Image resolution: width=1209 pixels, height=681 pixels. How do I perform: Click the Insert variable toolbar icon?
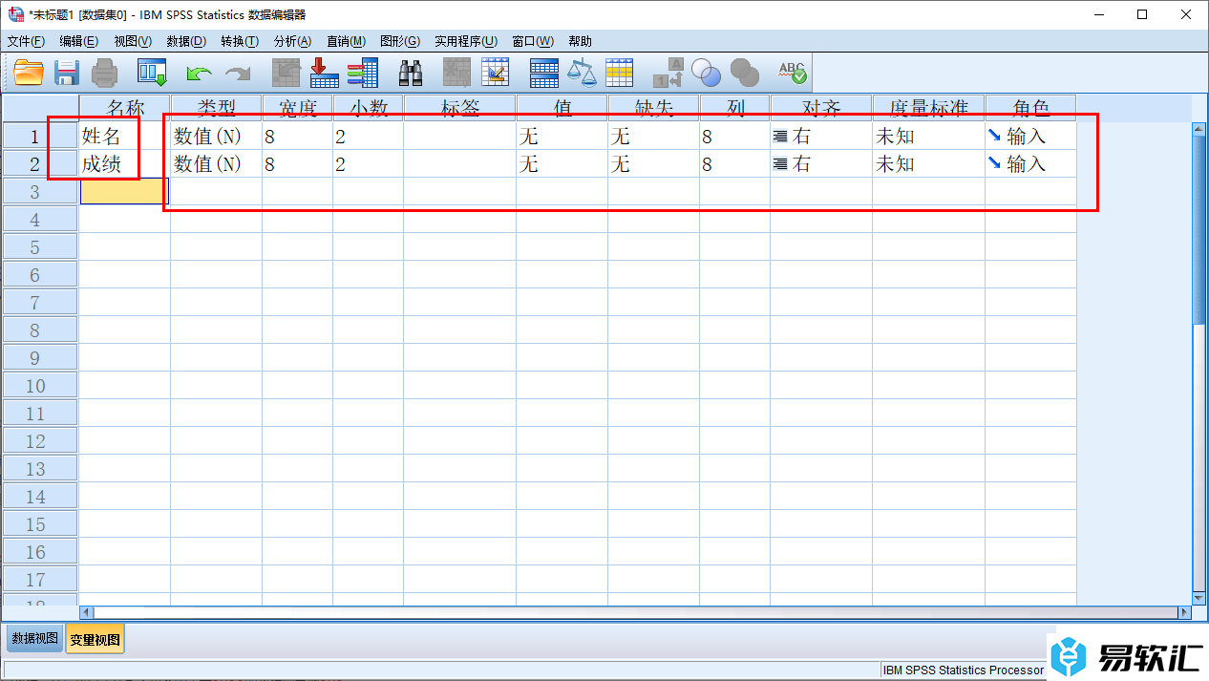(x=496, y=73)
